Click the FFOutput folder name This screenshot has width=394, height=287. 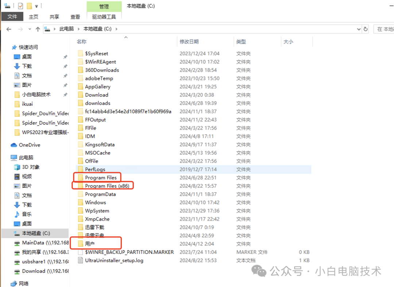pyautogui.click(x=95, y=120)
